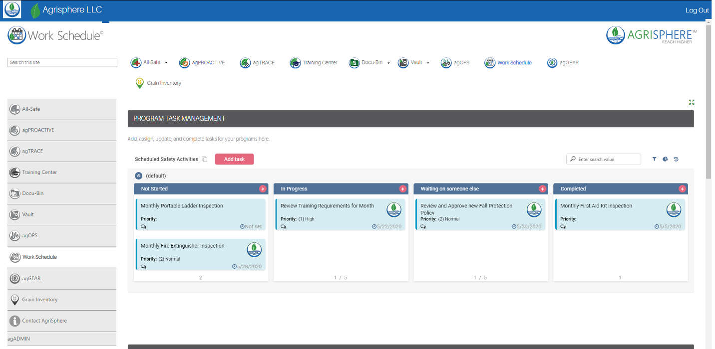Viewport: 715px width, 349px height.
Task: Click the top-left site logo icon
Action: (x=12, y=9)
